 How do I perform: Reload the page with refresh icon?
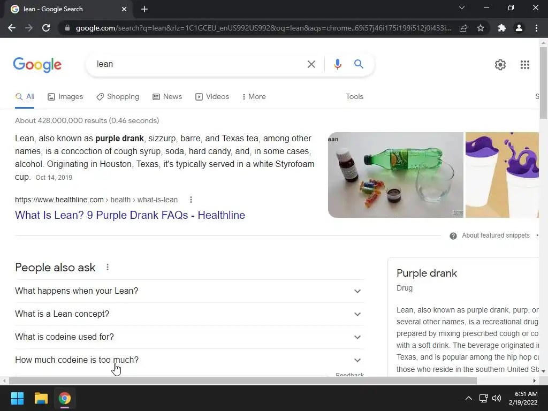pos(46,28)
